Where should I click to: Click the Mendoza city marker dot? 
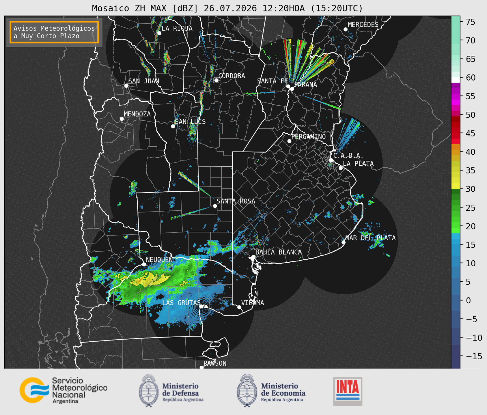pyautogui.click(x=122, y=119)
